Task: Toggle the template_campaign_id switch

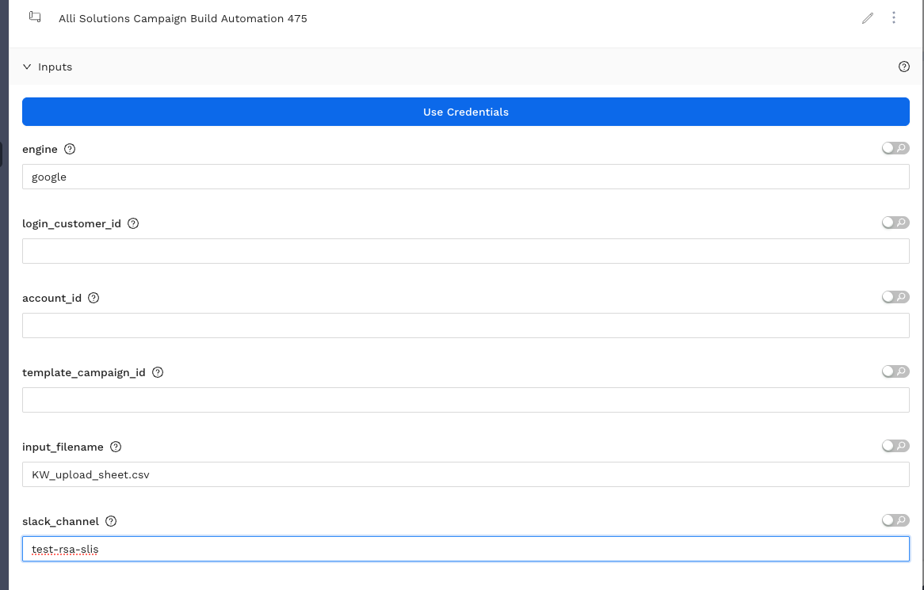Action: 895,371
